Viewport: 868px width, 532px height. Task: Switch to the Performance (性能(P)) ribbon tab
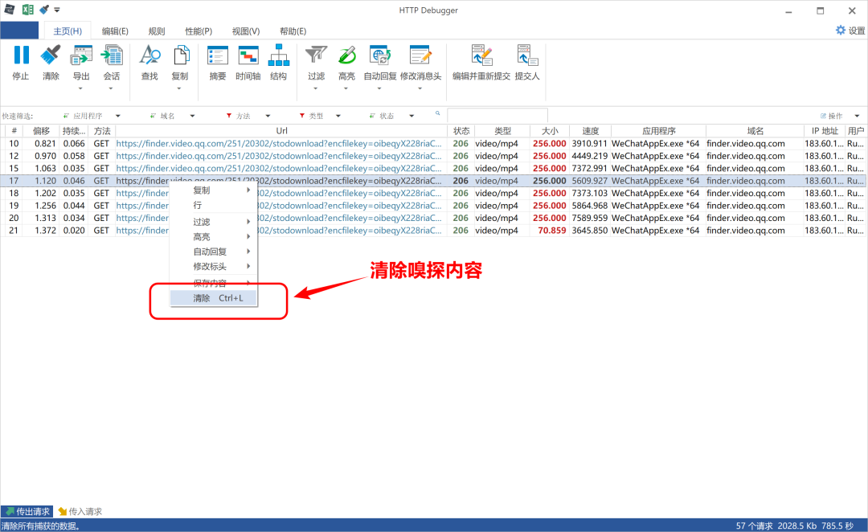(199, 31)
